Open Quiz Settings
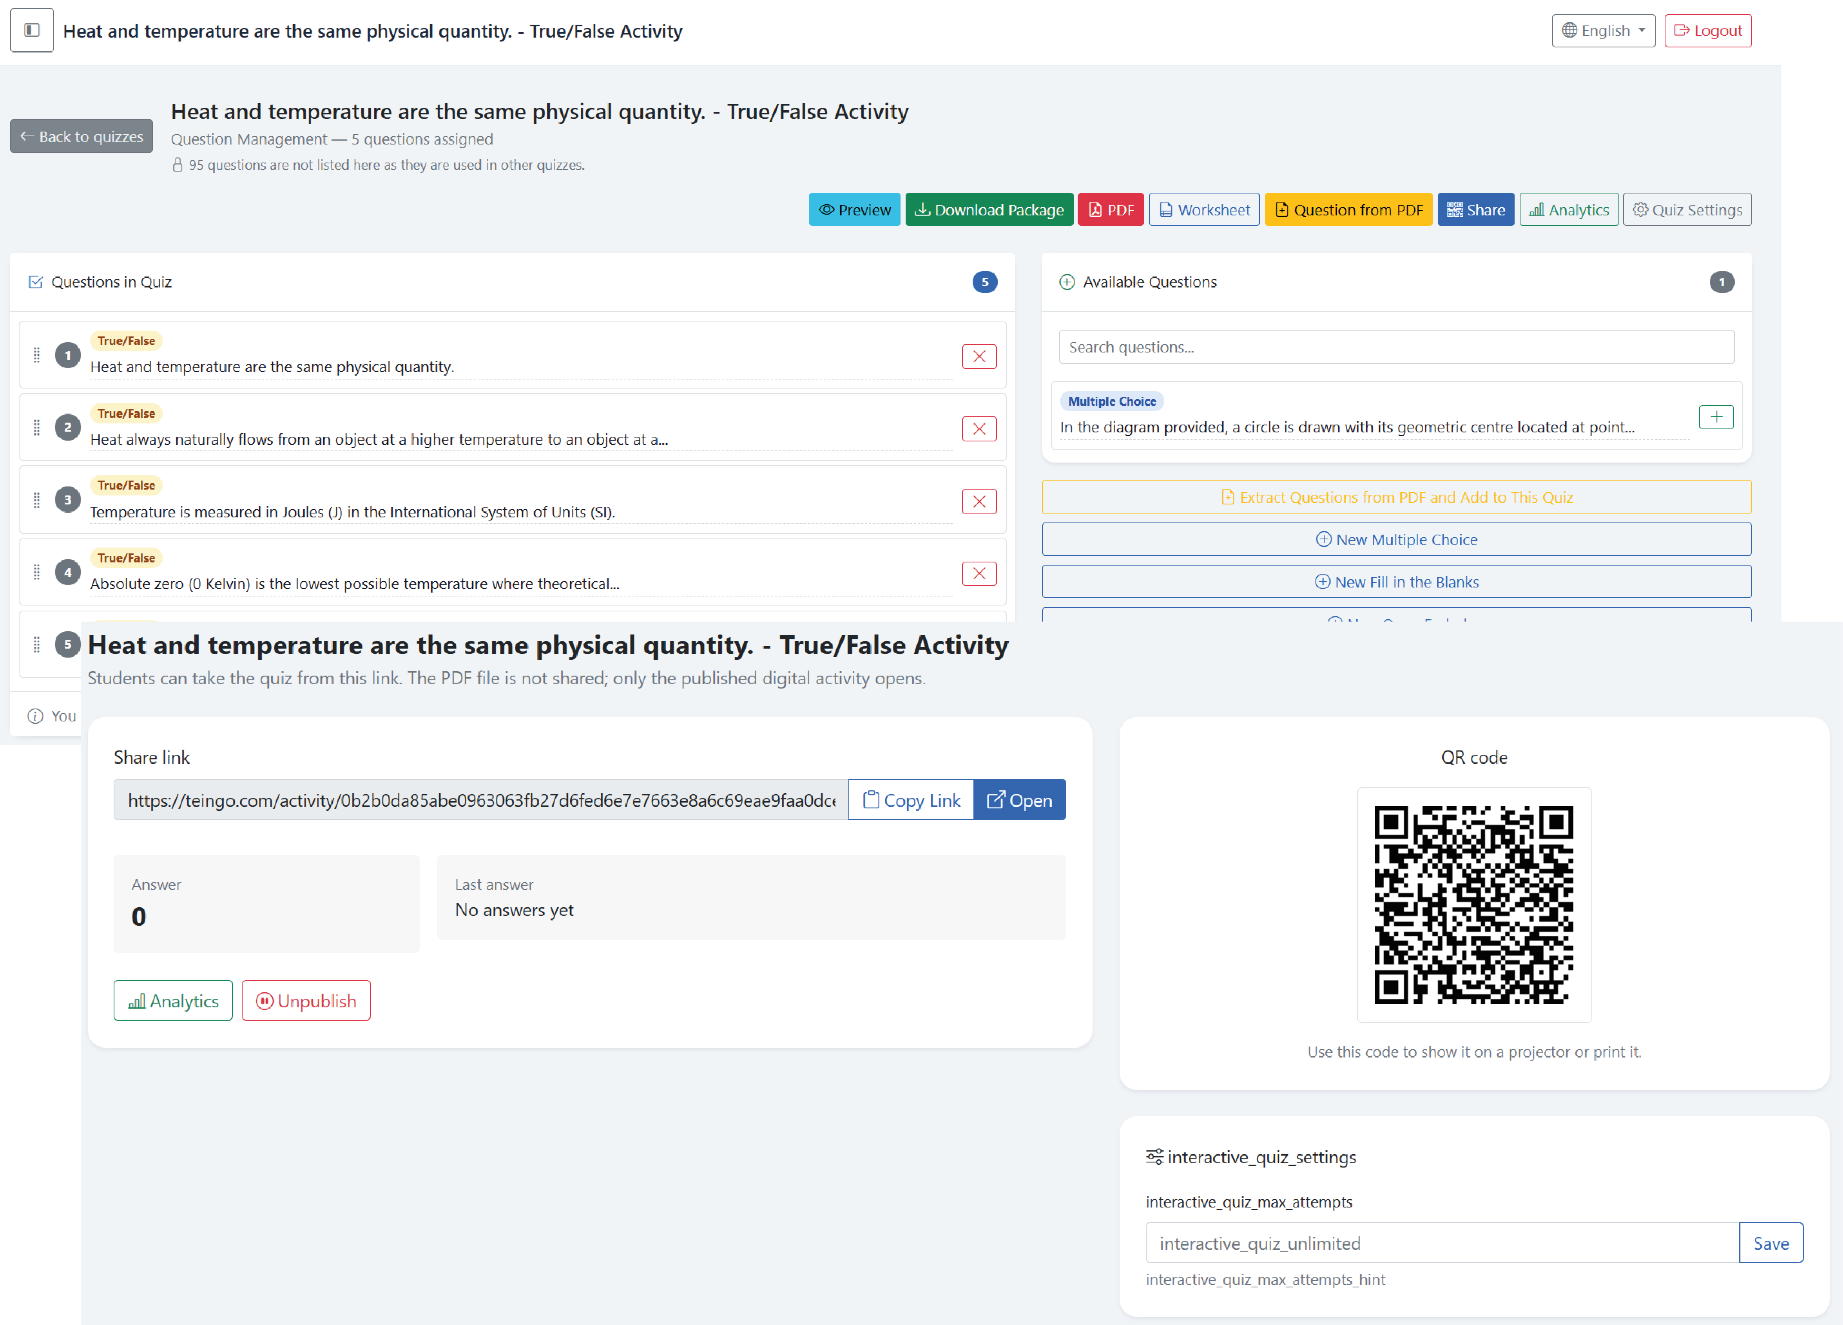 [1687, 210]
